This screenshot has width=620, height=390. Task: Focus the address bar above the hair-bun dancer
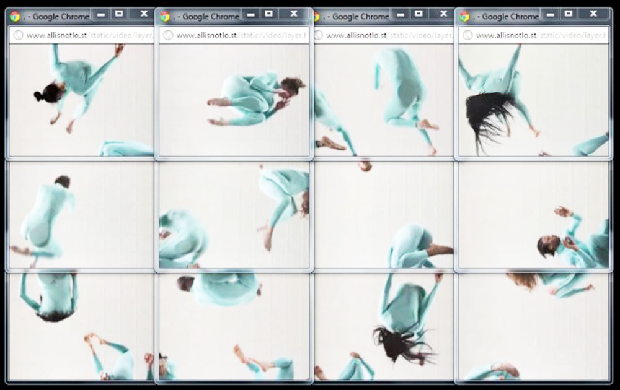pos(81,35)
